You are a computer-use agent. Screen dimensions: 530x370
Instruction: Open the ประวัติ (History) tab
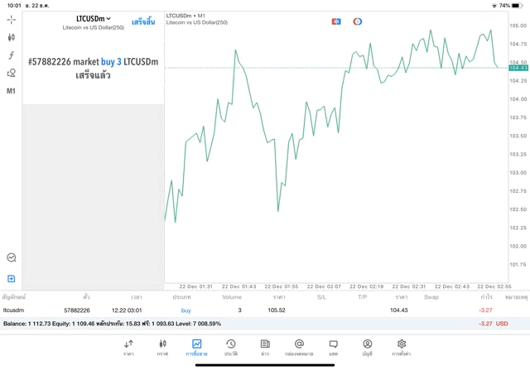click(231, 348)
